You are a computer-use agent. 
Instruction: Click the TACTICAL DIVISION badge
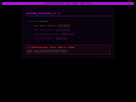pos(63,30)
